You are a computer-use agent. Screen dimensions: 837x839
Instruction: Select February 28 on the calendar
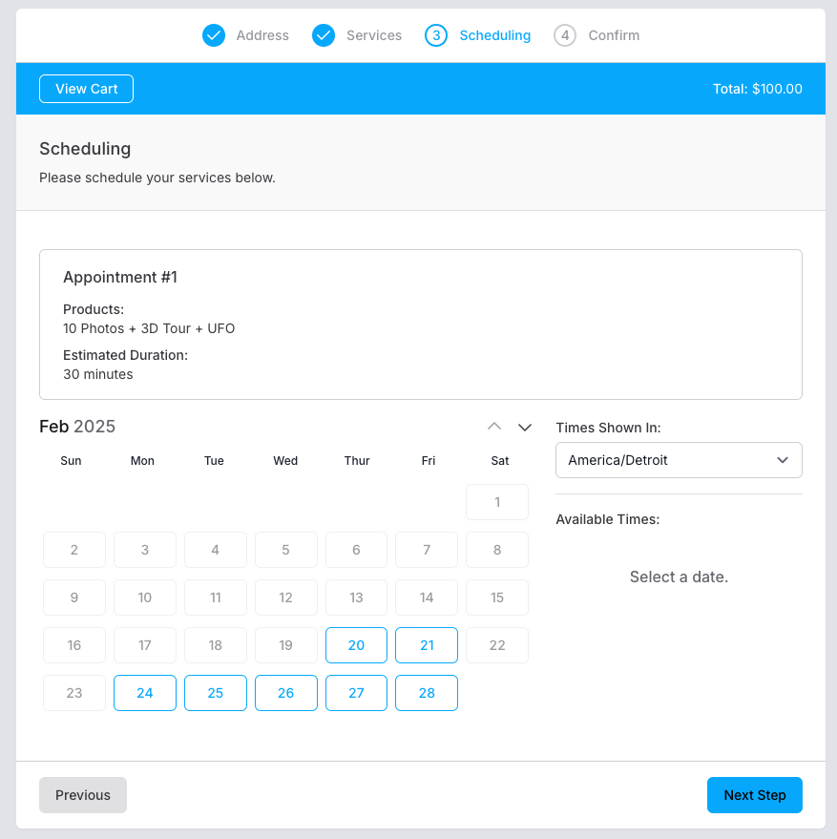tap(427, 693)
